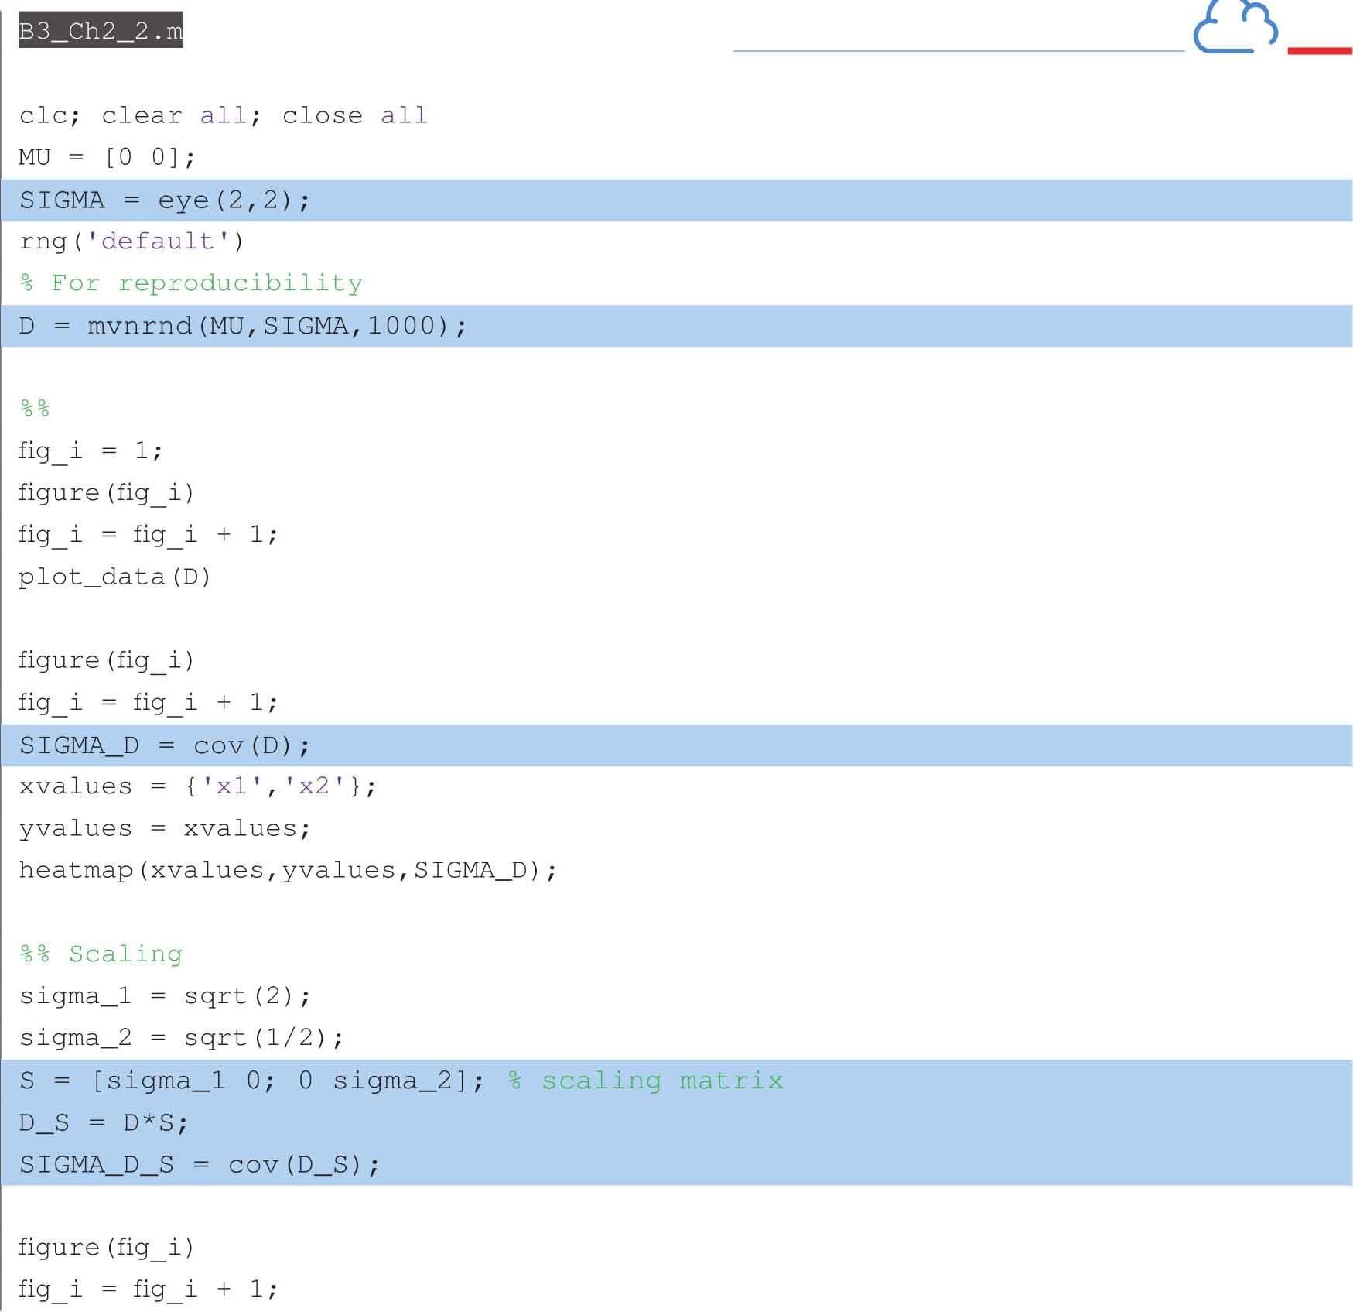
Task: Click the 'S = [sigma_1 0; 0 sigma_2];' assignment
Action: [251, 1081]
